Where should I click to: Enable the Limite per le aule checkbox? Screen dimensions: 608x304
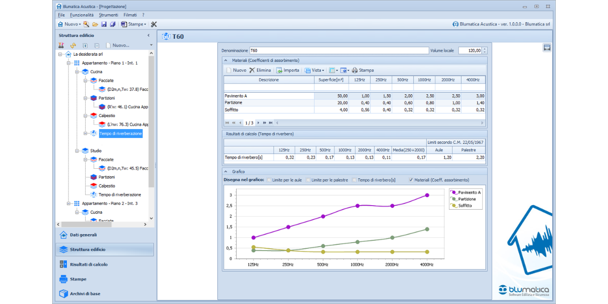pos(269,180)
